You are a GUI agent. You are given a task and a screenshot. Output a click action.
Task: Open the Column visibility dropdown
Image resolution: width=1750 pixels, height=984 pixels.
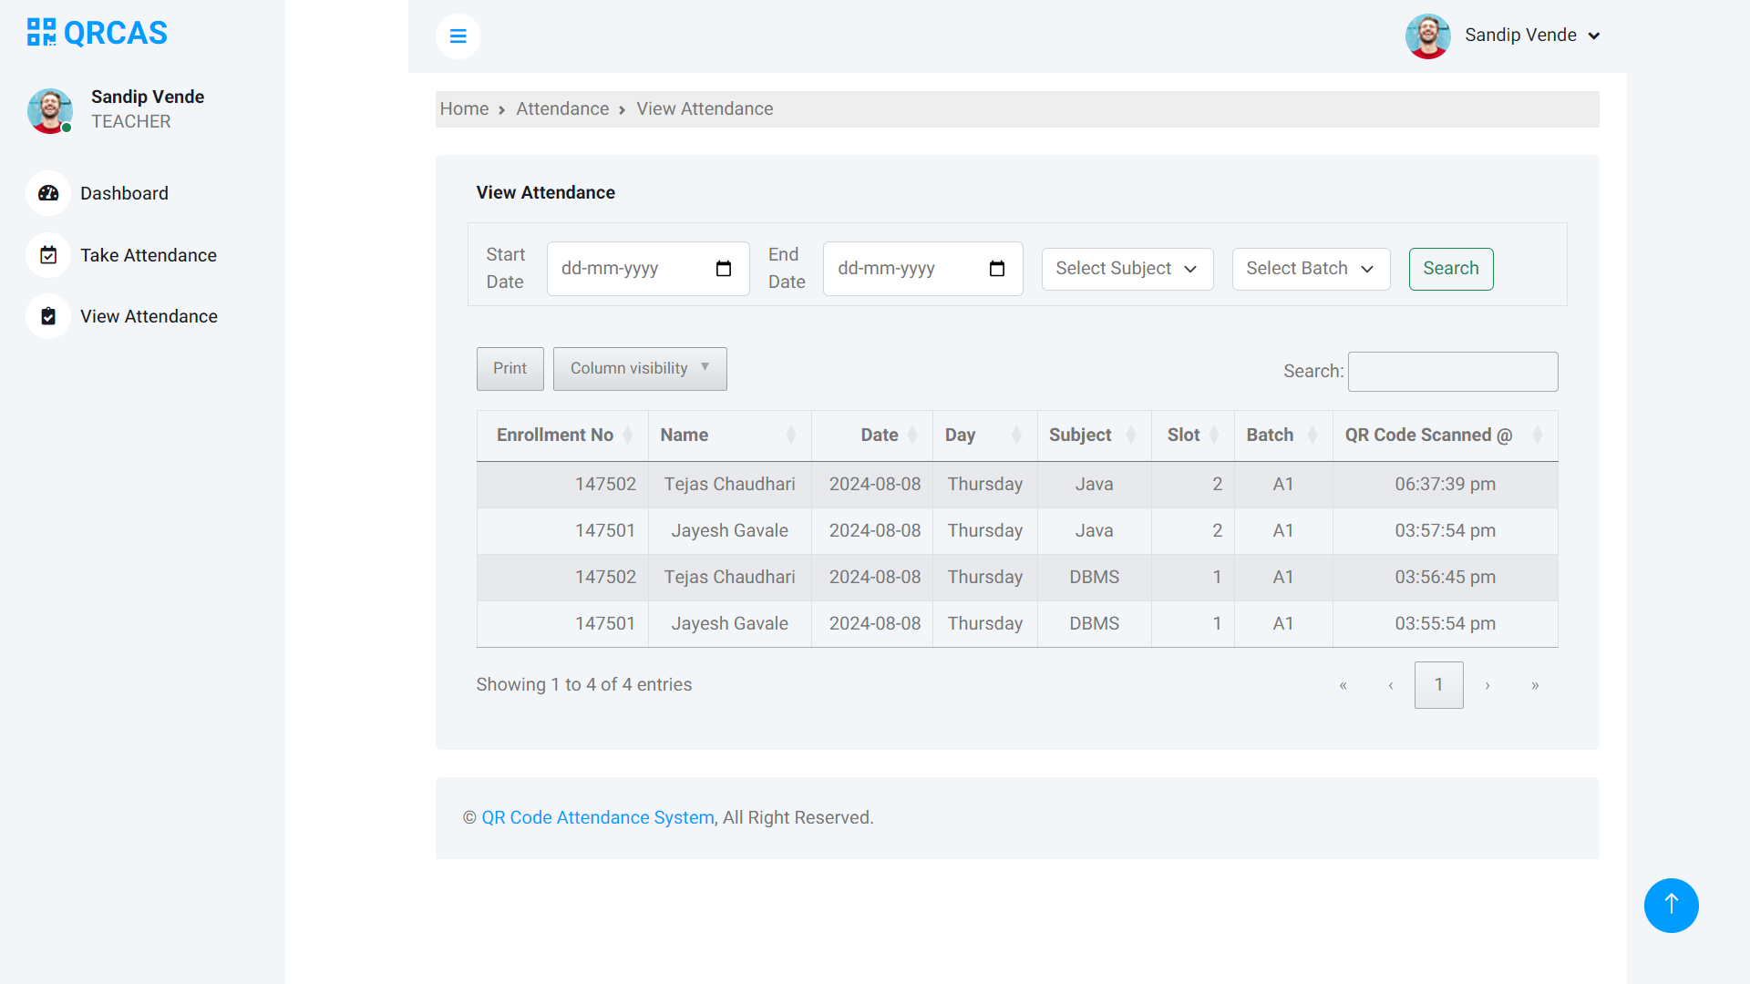(639, 369)
